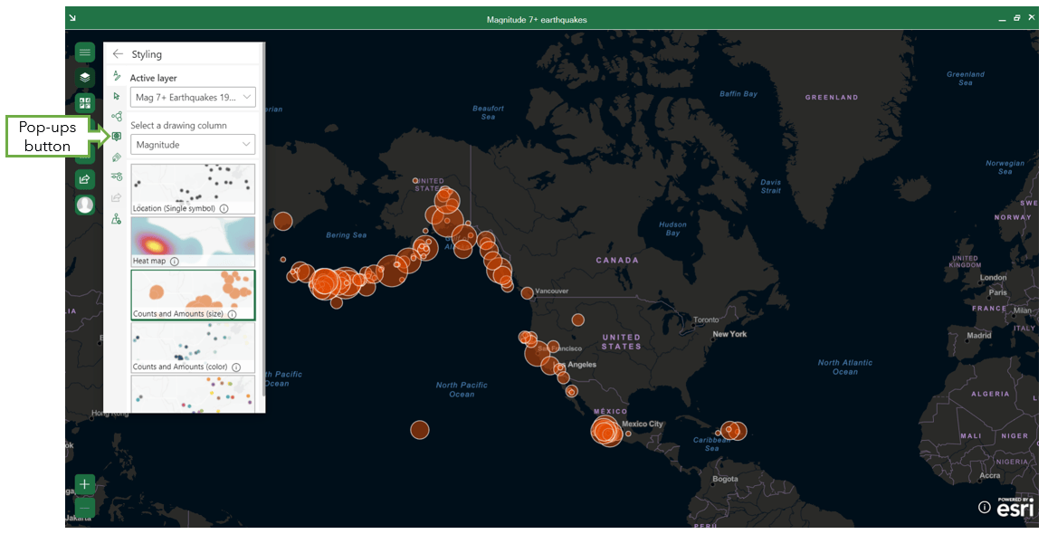Choose Counts and Amounts (color) style

193,347
